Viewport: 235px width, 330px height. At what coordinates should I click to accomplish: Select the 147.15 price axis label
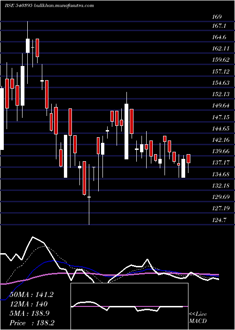tap(221, 117)
